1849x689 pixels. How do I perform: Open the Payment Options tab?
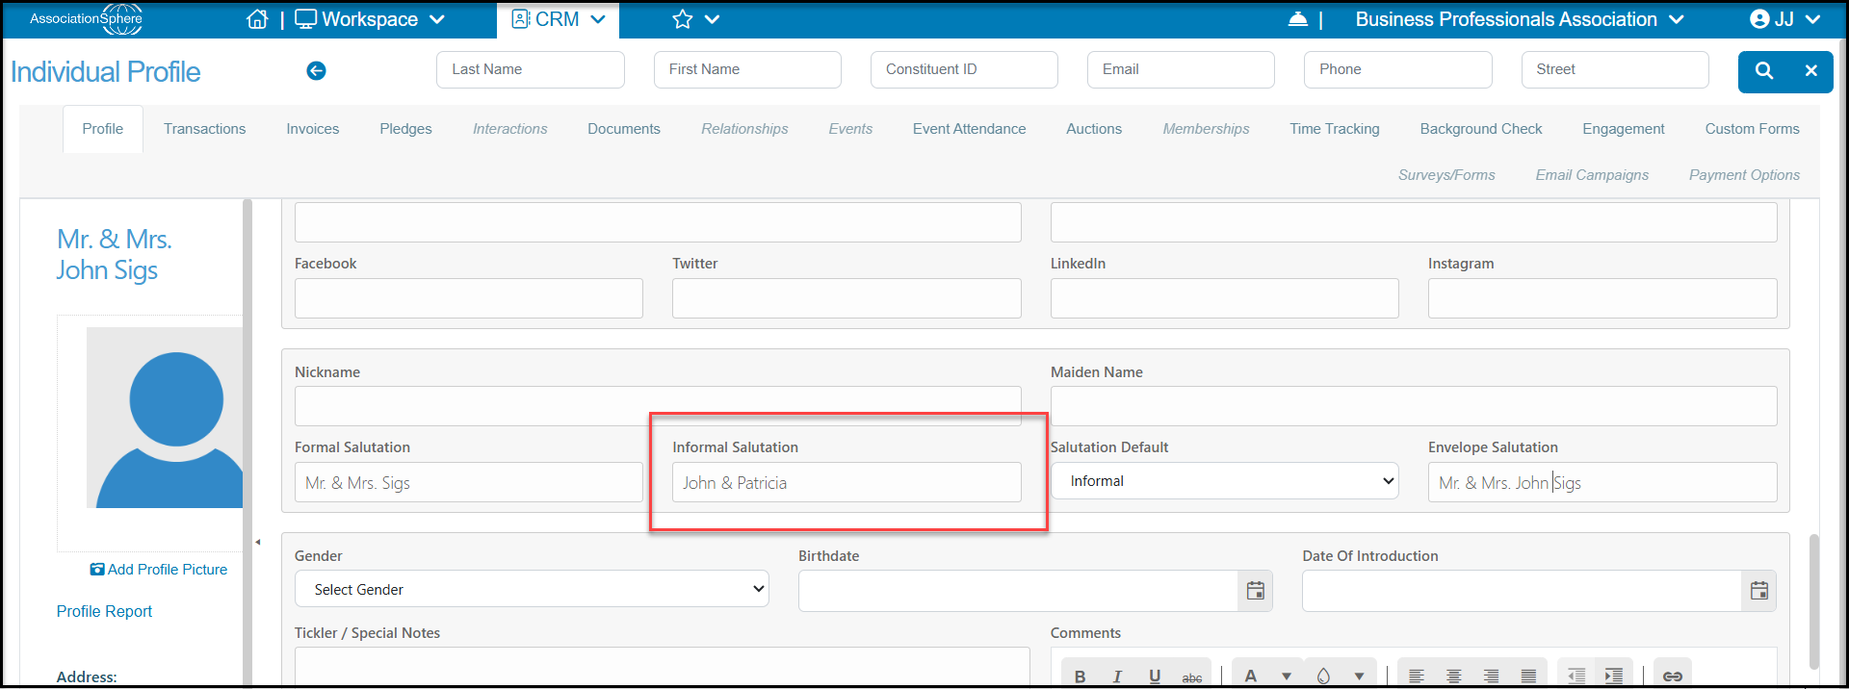pyautogui.click(x=1744, y=175)
